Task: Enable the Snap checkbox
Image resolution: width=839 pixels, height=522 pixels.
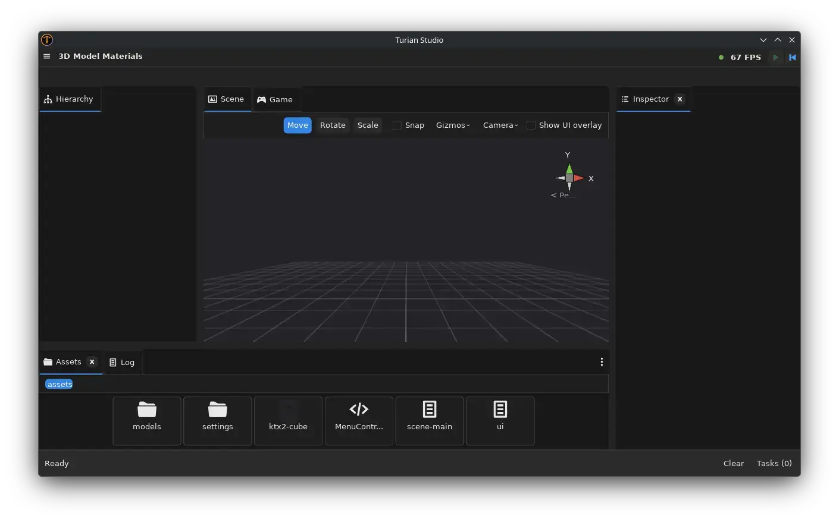Action: coord(397,125)
